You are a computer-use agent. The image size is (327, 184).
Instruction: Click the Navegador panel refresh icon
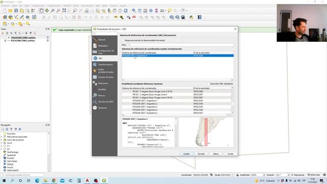tap(7, 129)
